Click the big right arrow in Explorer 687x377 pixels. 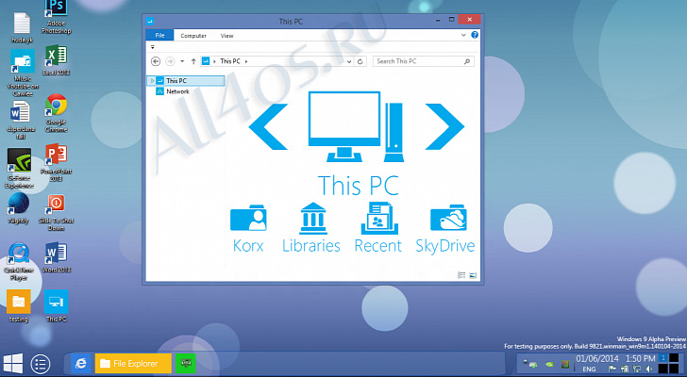pyautogui.click(x=444, y=127)
